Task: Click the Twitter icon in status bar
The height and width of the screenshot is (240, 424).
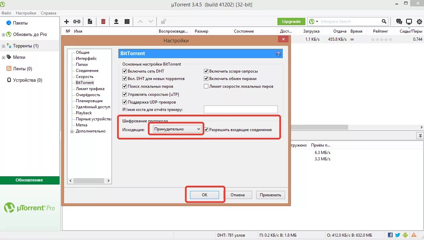Action: [x=398, y=235]
